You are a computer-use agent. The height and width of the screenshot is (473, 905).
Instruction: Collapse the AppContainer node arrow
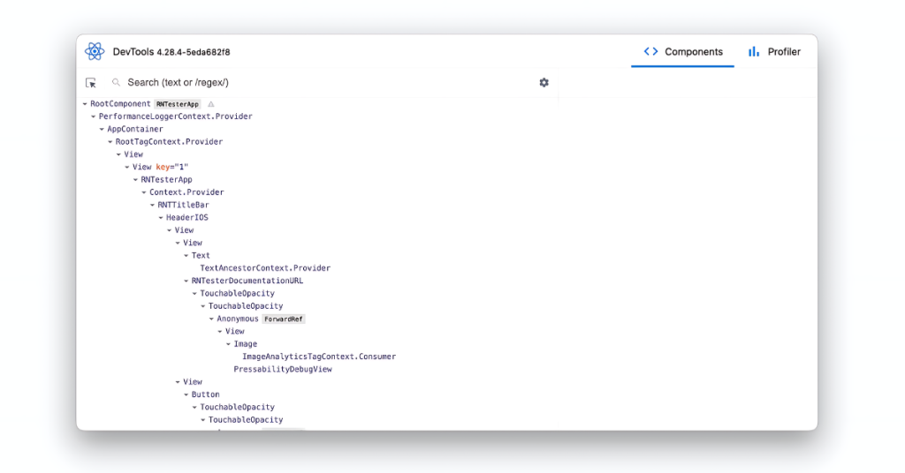[102, 129]
